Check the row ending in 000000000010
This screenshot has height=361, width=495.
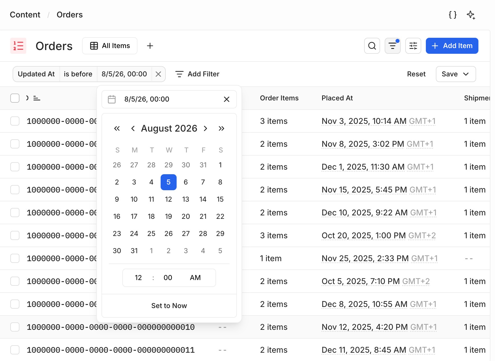(x=15, y=327)
